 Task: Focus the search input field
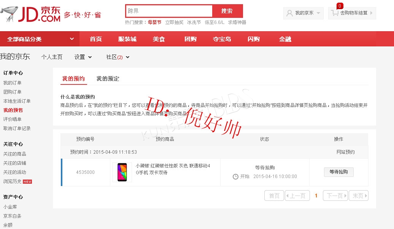(x=169, y=11)
